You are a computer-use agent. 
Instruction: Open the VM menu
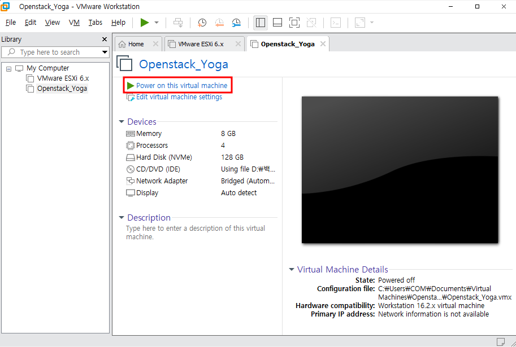pos(74,23)
